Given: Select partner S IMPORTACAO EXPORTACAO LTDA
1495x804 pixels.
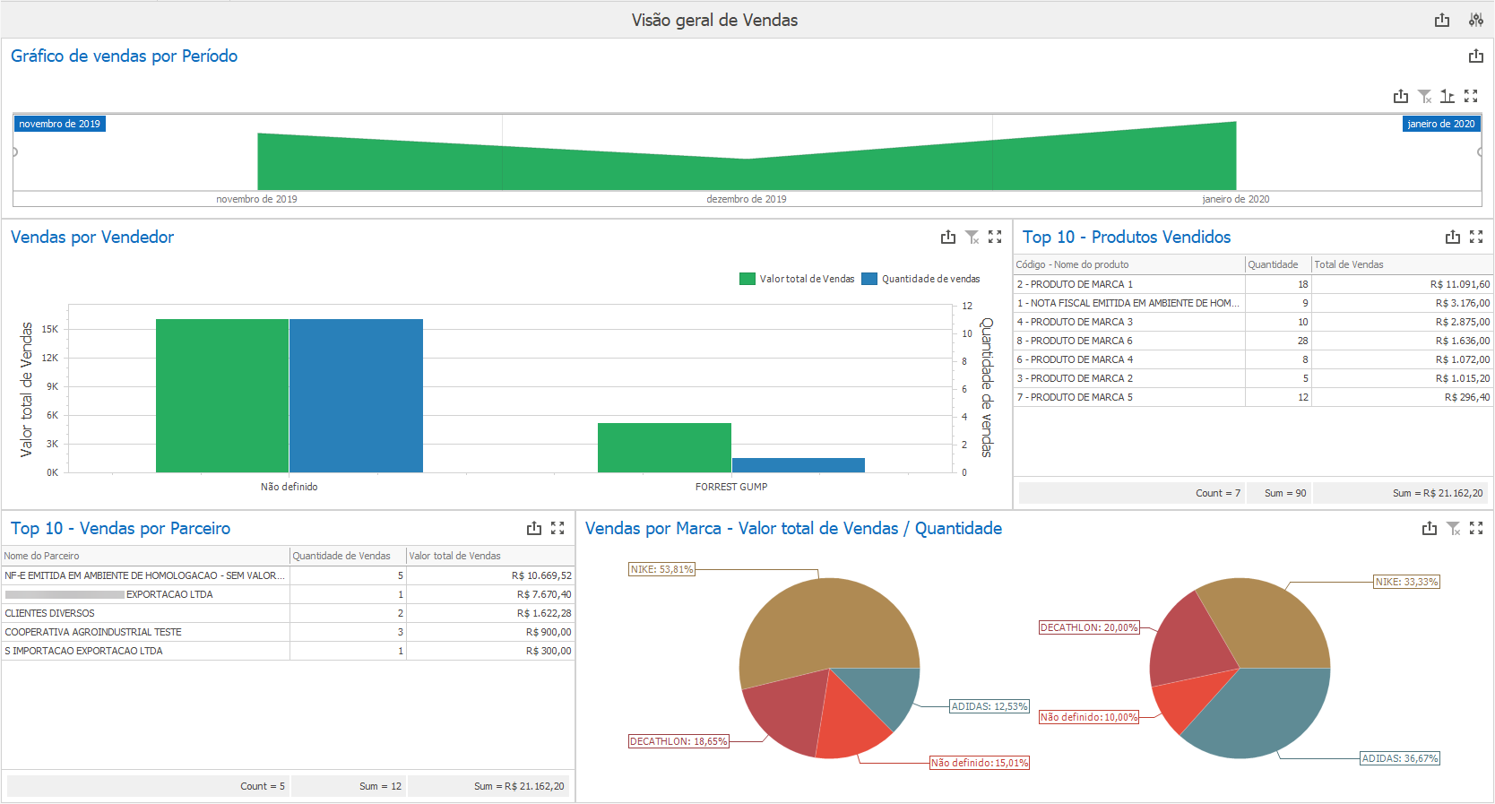Looking at the screenshot, I should pos(288,651).
